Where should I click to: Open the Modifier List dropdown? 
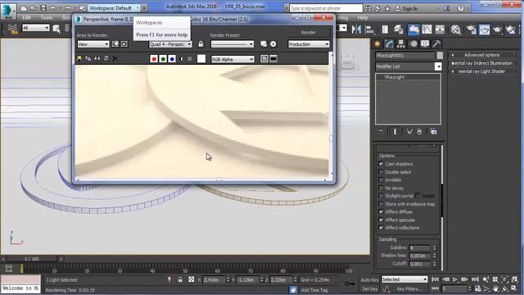pyautogui.click(x=409, y=66)
